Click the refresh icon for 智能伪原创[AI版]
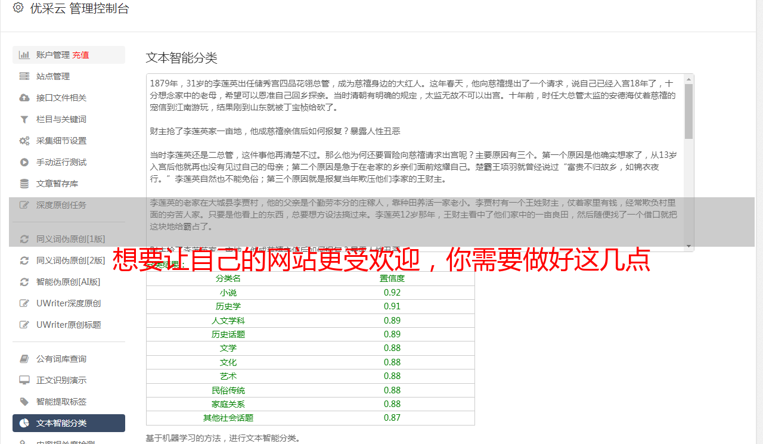Viewport: 763px width, 444px height. pyautogui.click(x=24, y=282)
